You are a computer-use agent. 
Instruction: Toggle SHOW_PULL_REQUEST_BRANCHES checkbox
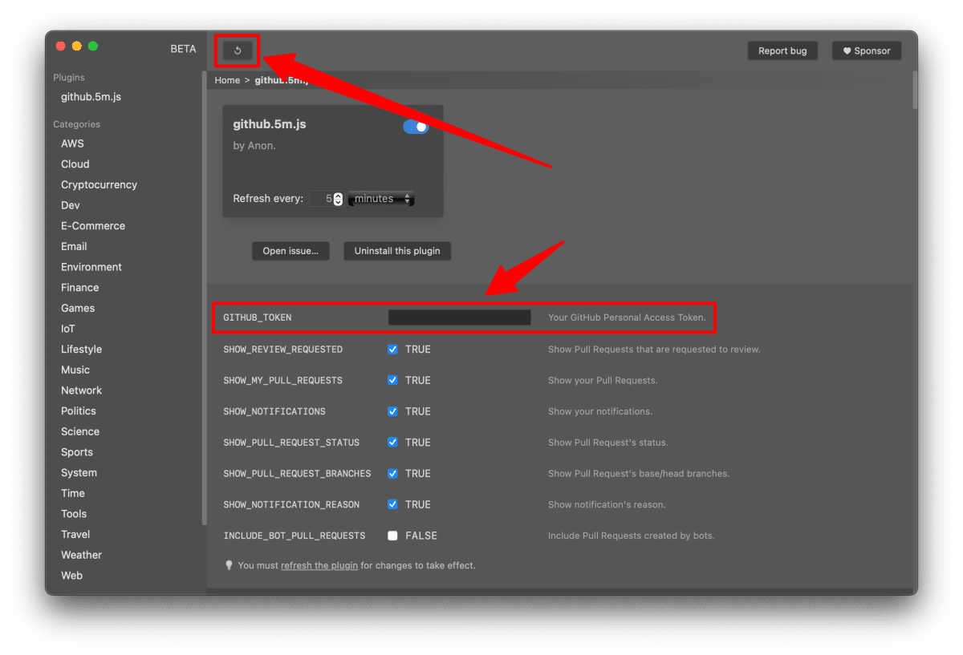point(392,473)
